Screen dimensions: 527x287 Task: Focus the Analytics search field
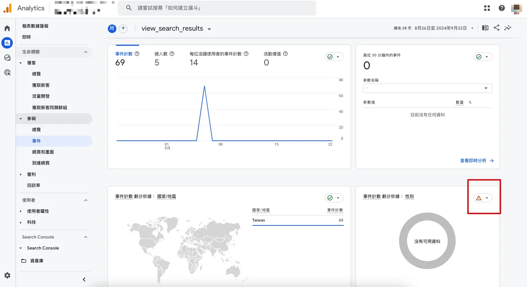(217, 8)
